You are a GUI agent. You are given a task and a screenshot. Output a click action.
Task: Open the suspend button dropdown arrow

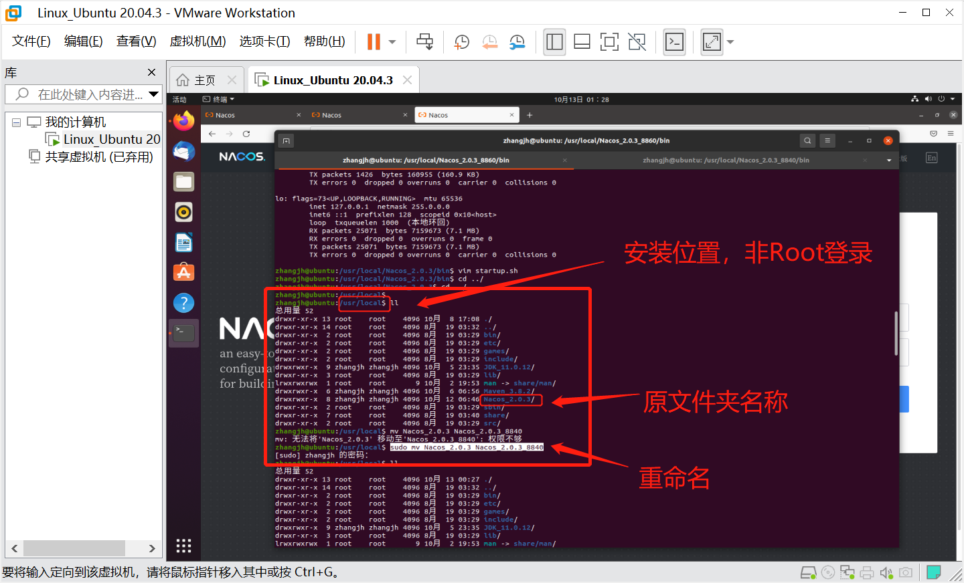point(392,41)
